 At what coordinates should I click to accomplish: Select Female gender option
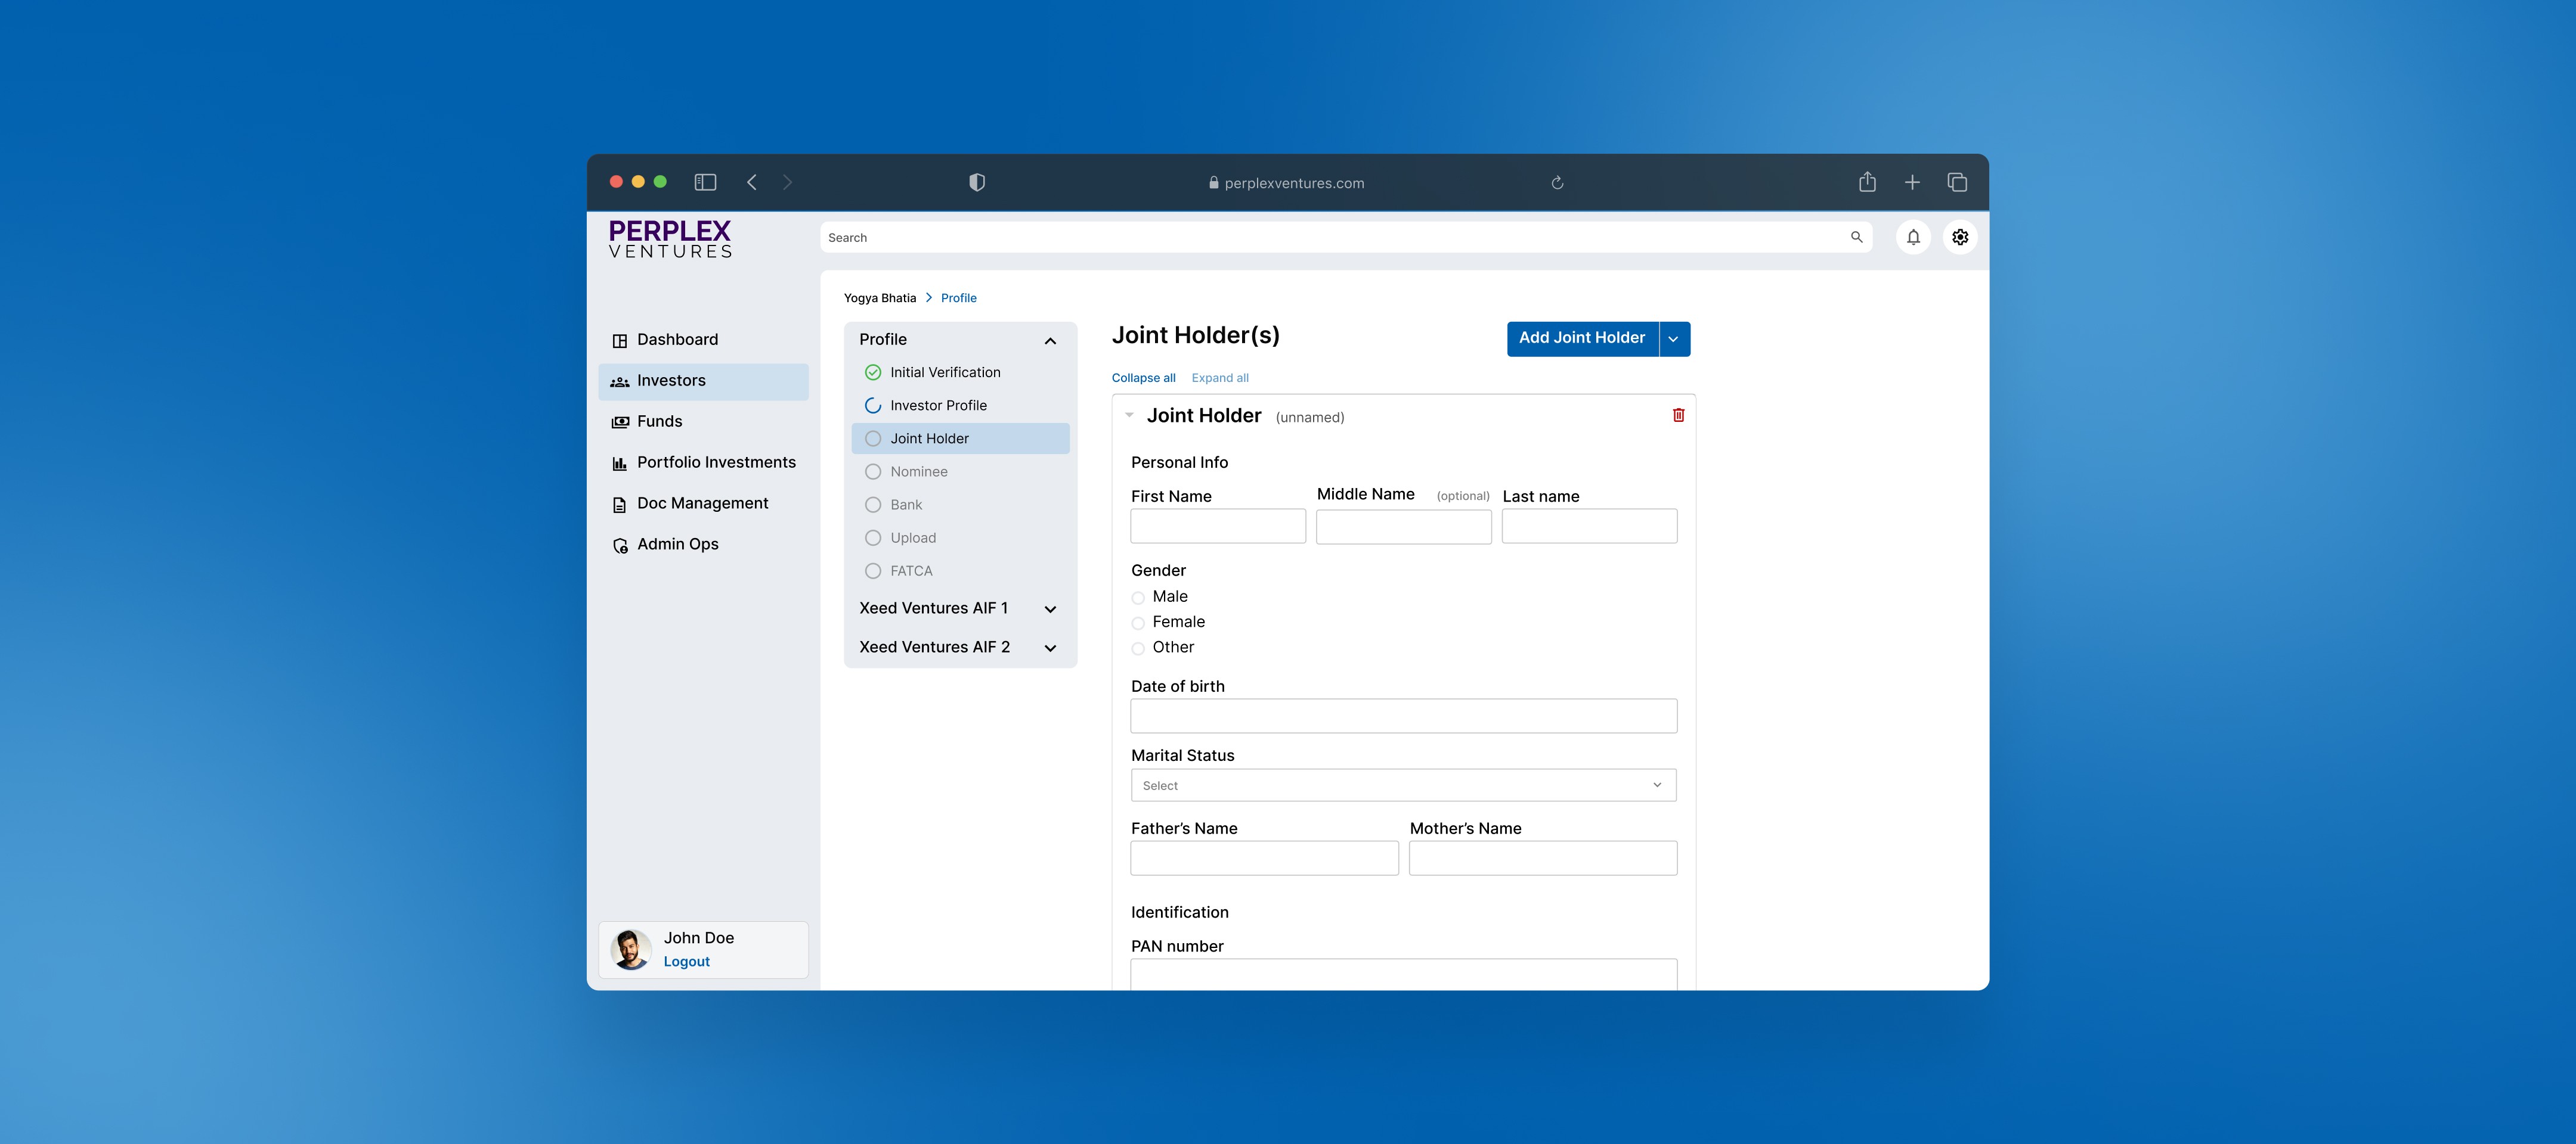click(1138, 623)
